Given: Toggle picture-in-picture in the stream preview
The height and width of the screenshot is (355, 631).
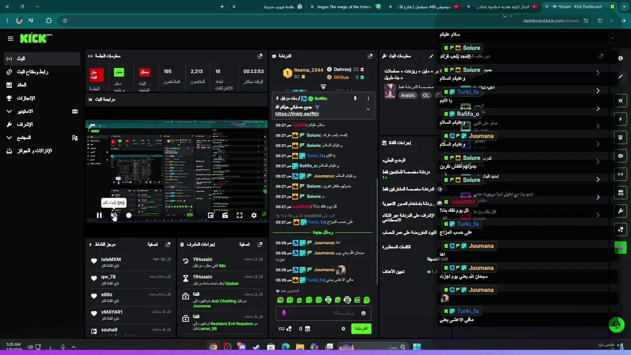Looking at the screenshot, I should pyautogui.click(x=210, y=215).
